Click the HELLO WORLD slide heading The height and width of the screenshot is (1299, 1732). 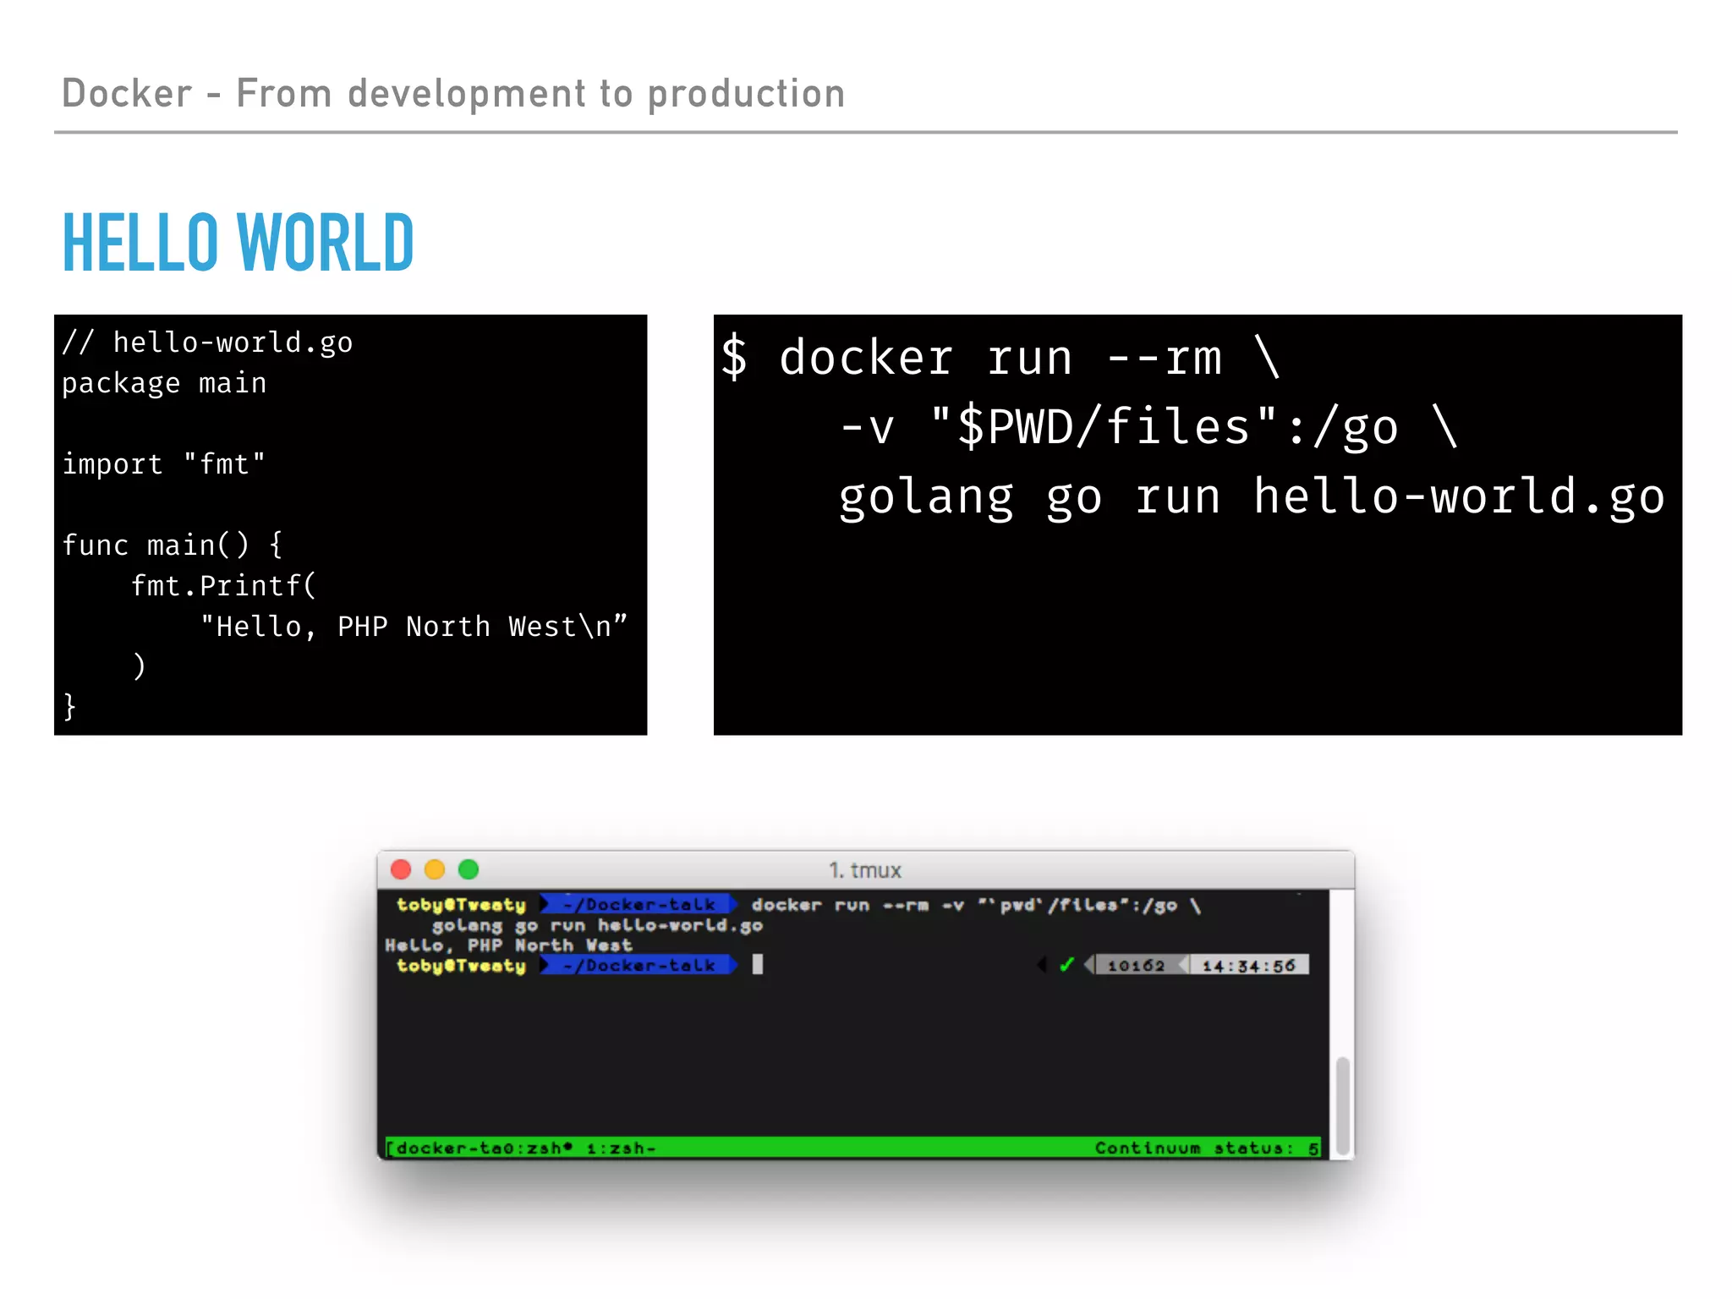(x=238, y=243)
